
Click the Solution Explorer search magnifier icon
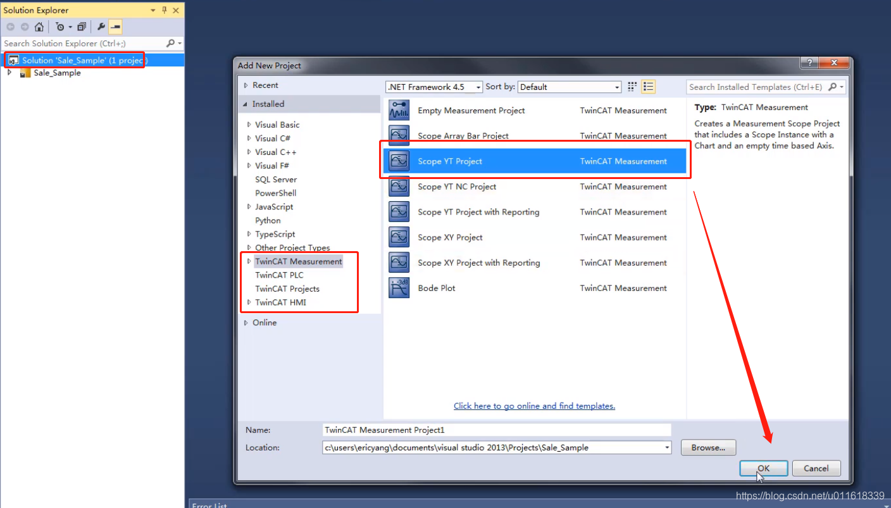[170, 43]
